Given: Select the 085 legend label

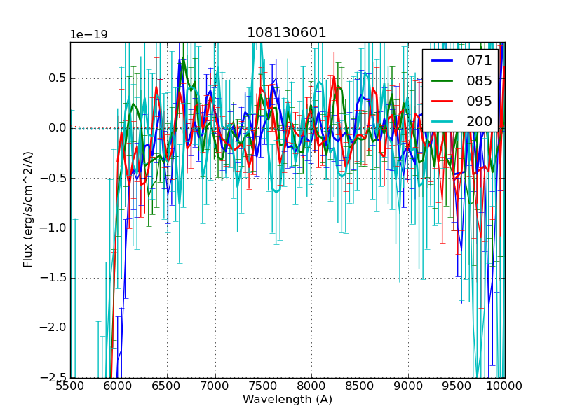Looking at the screenshot, I should click(479, 80).
